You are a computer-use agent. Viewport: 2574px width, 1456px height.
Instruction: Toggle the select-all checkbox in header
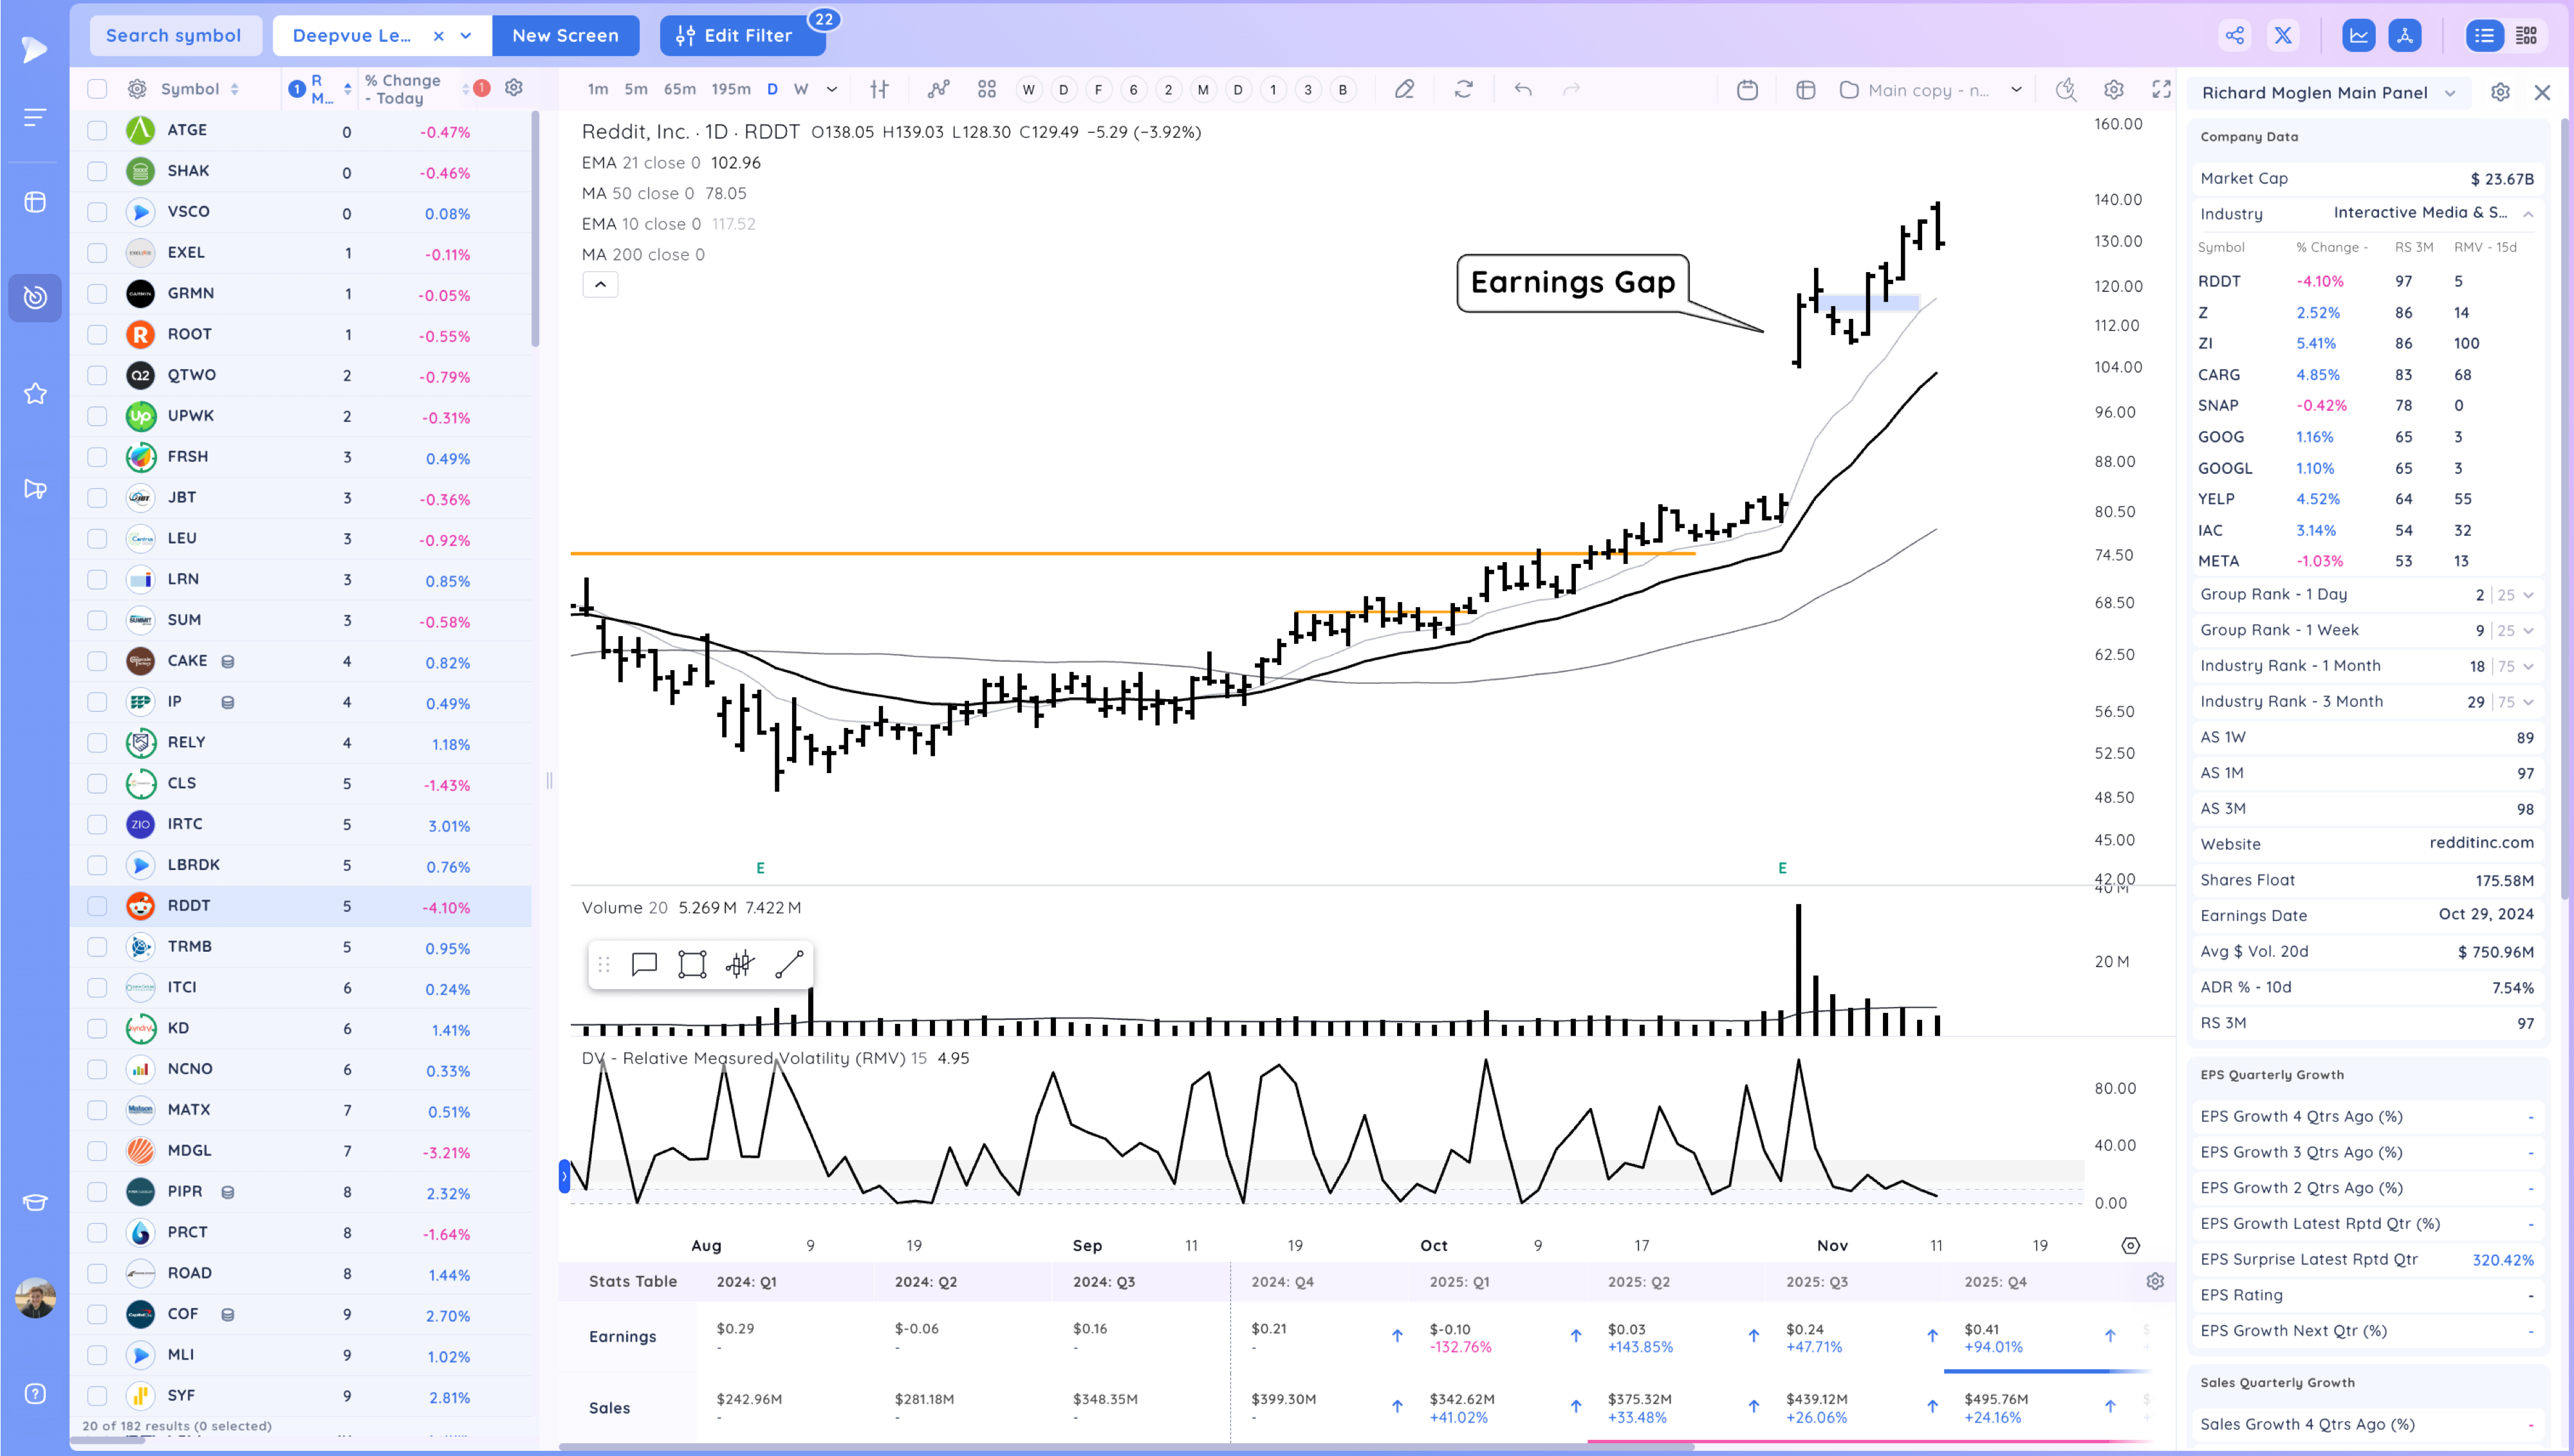pos(97,89)
